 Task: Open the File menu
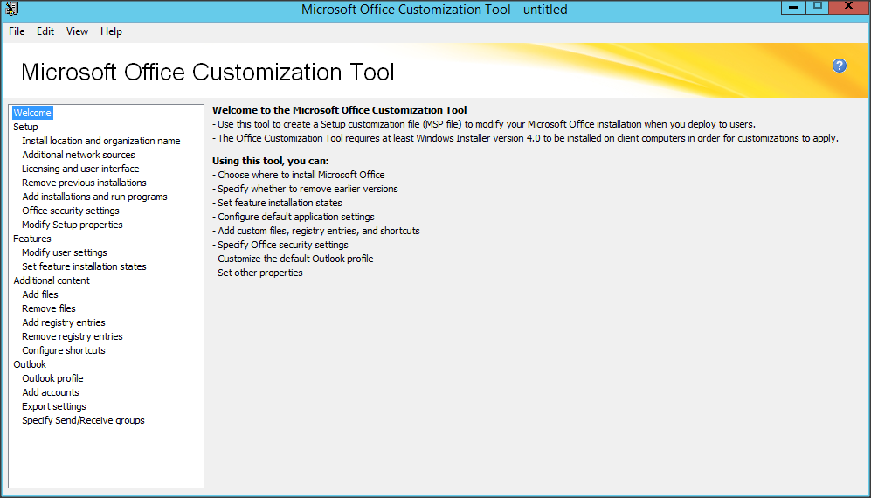click(17, 31)
